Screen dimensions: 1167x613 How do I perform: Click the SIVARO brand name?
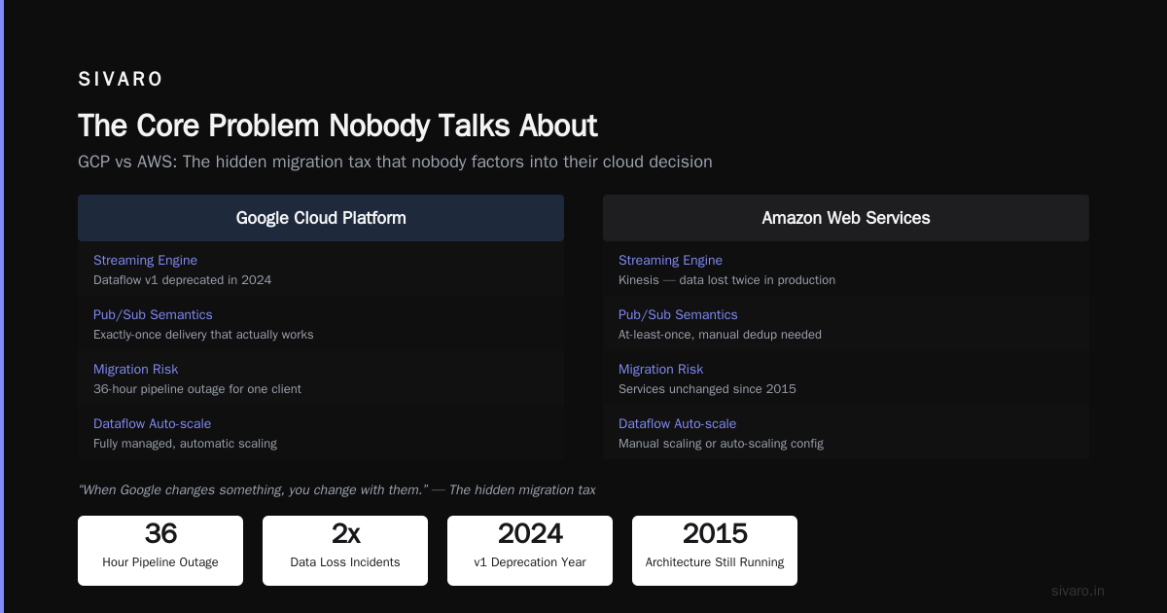pyautogui.click(x=121, y=80)
